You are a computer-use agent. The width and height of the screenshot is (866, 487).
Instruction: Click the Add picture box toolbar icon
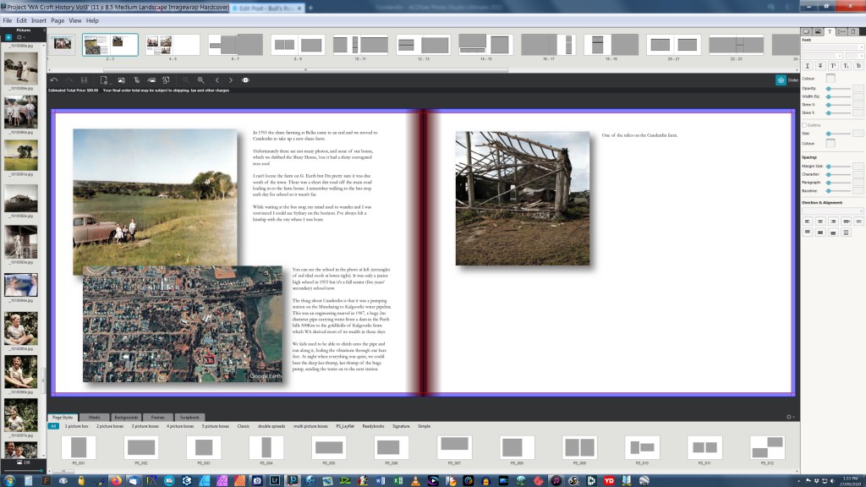coord(121,79)
